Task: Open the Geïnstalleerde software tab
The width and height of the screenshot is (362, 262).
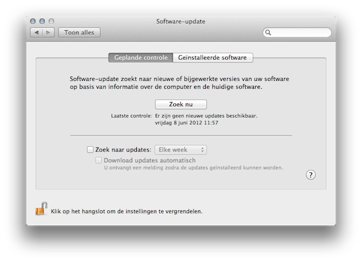Action: pos(212,57)
